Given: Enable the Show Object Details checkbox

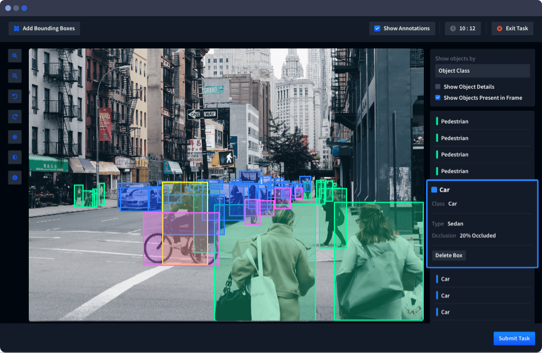Looking at the screenshot, I should point(438,87).
